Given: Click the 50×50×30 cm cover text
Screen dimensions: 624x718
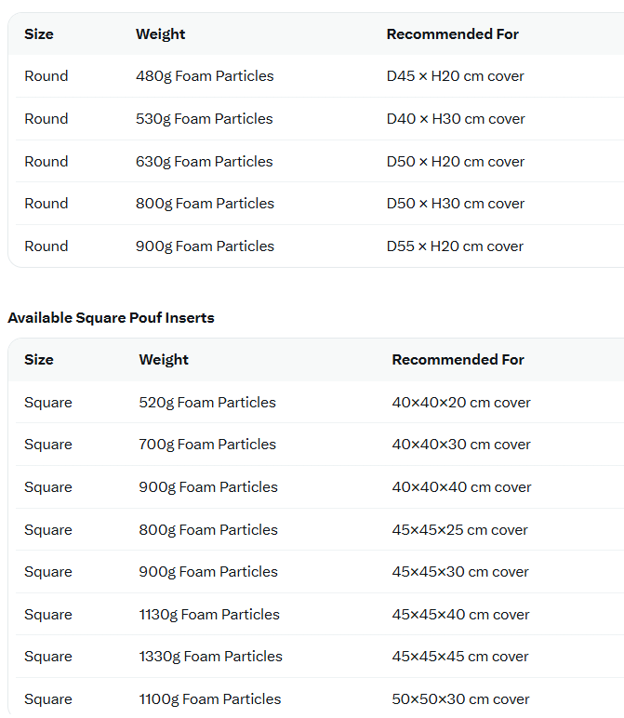Looking at the screenshot, I should pyautogui.click(x=460, y=699).
